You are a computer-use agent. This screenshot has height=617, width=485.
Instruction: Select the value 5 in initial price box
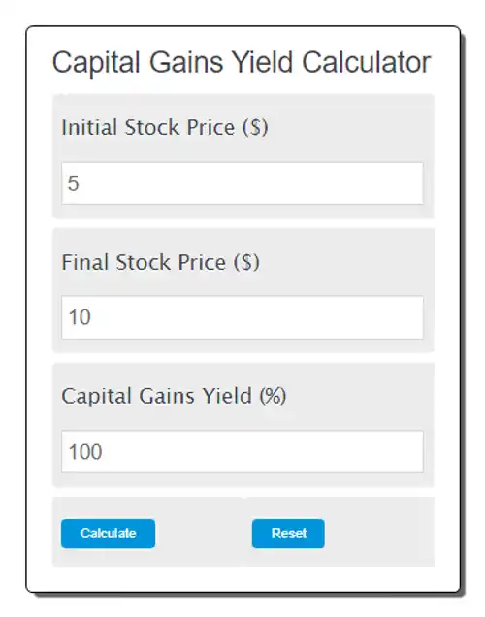[74, 183]
